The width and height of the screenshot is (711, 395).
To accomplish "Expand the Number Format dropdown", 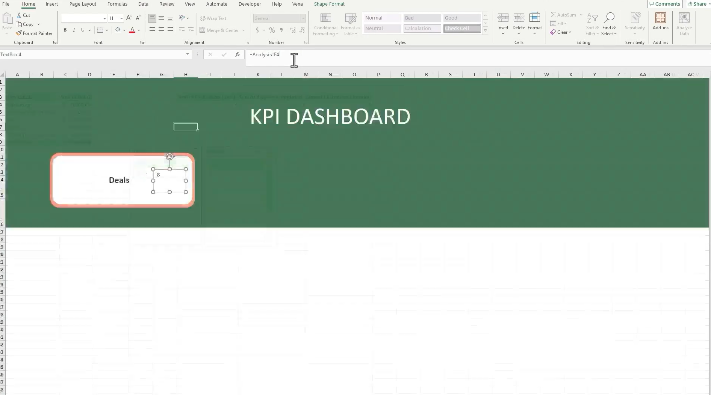I will [x=303, y=18].
